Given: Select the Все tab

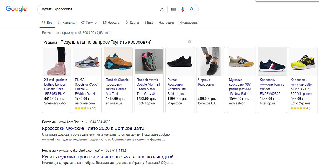Looking at the screenshot, I should tap(47, 22).
